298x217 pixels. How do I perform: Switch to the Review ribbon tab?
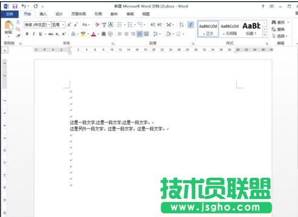coord(130,14)
